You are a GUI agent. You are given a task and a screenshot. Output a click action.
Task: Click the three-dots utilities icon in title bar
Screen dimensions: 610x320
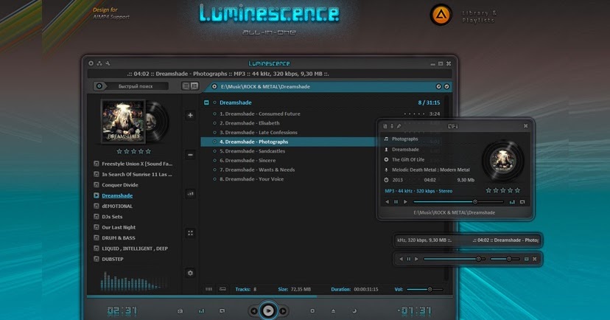pos(99,63)
